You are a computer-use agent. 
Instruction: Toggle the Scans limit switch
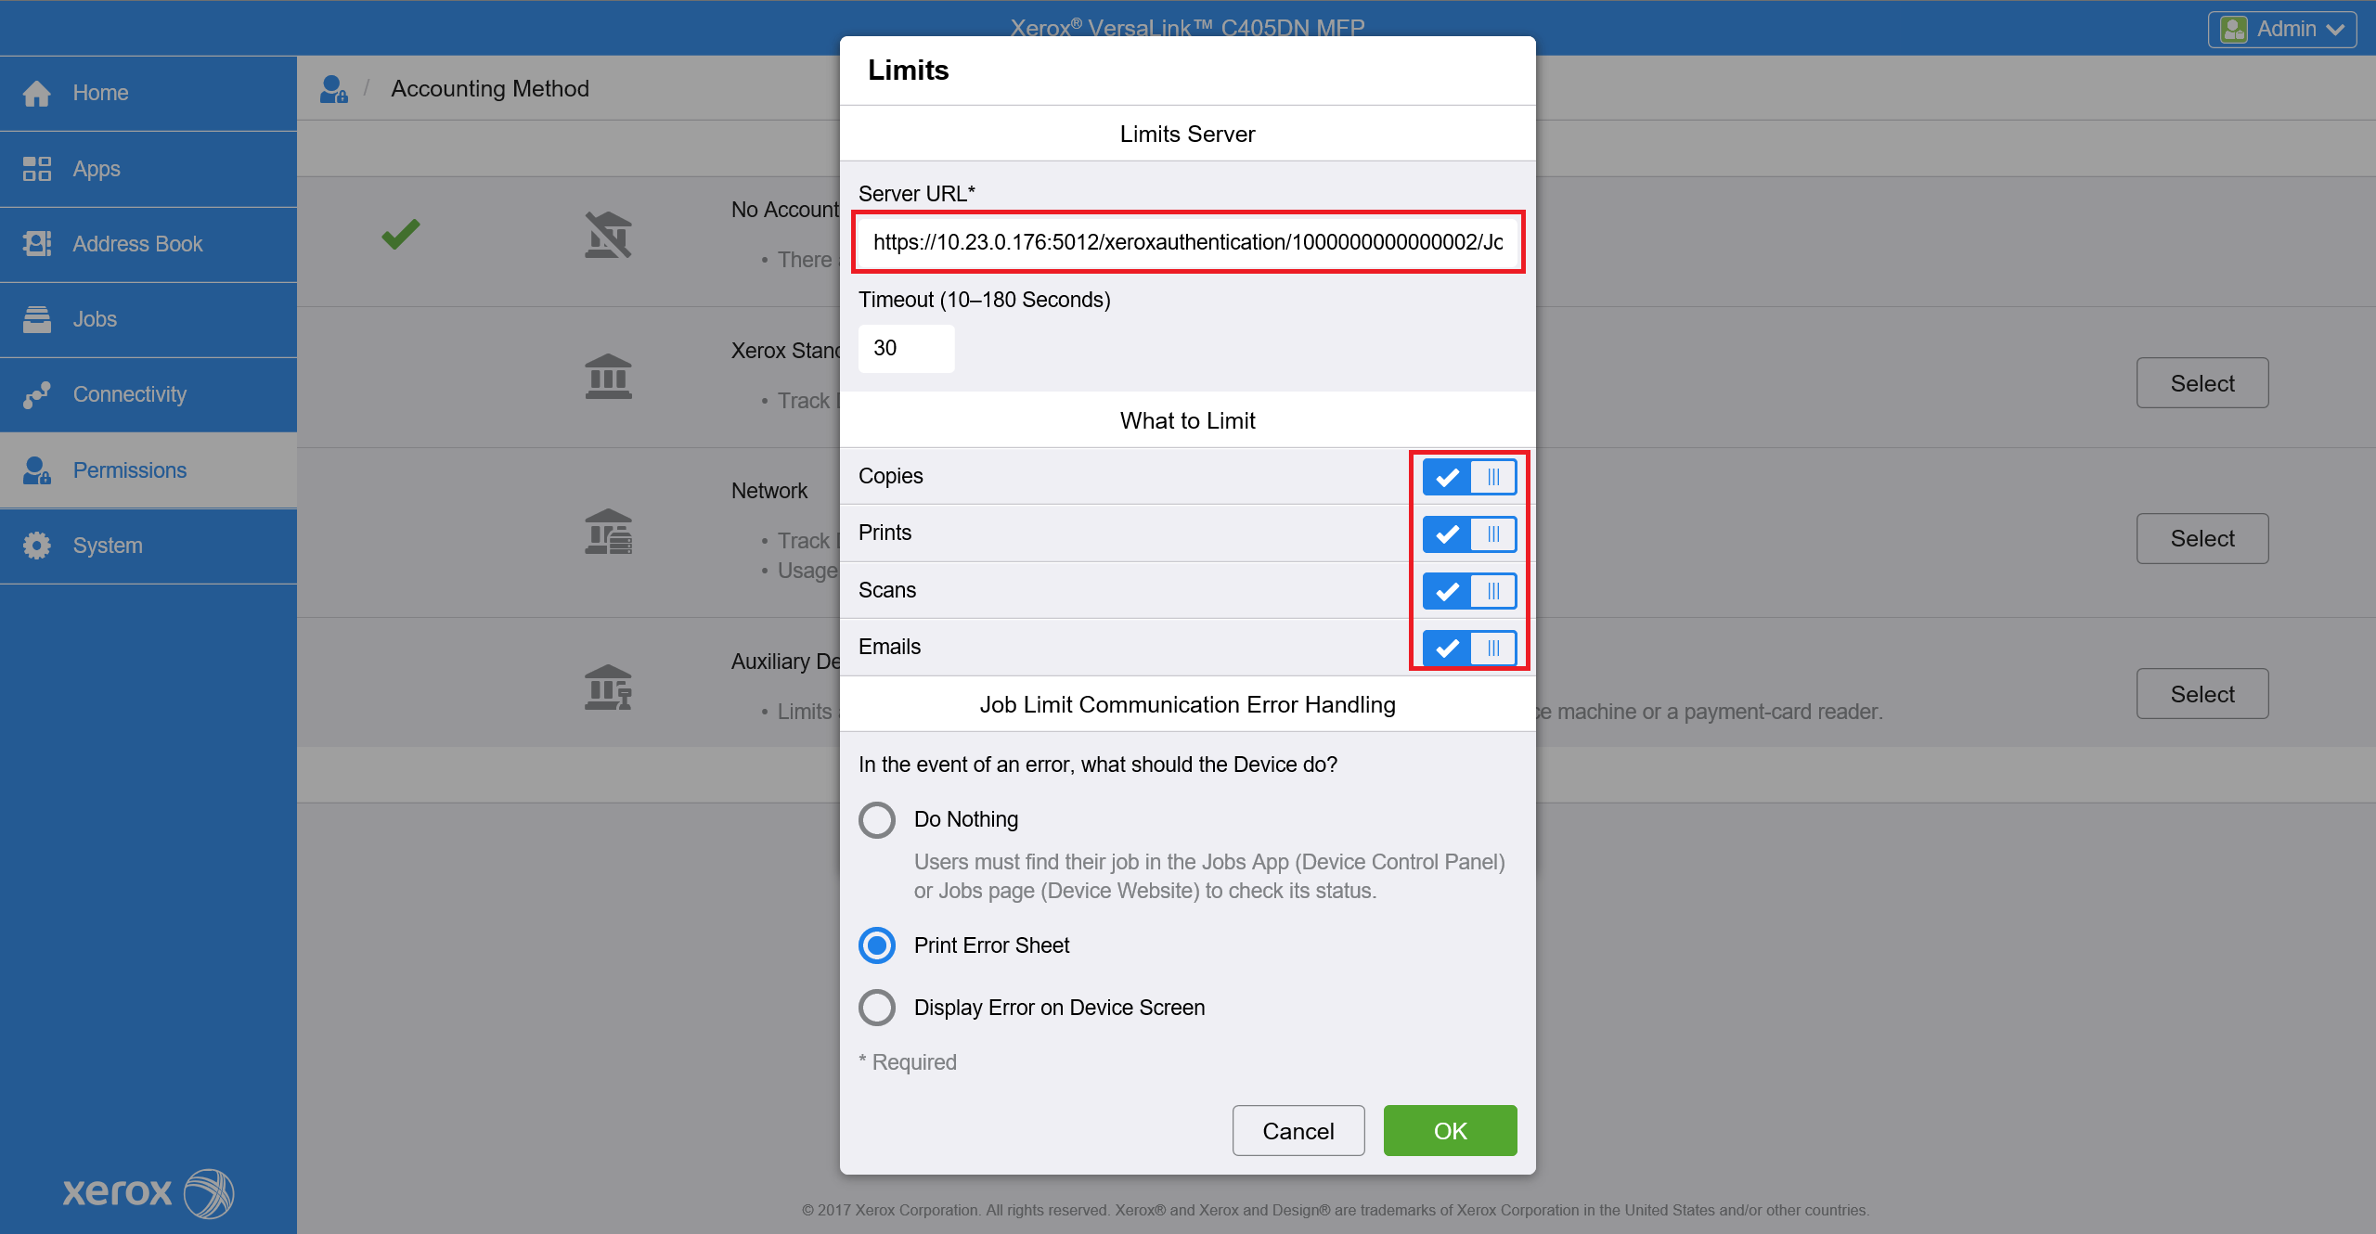pyautogui.click(x=1468, y=591)
